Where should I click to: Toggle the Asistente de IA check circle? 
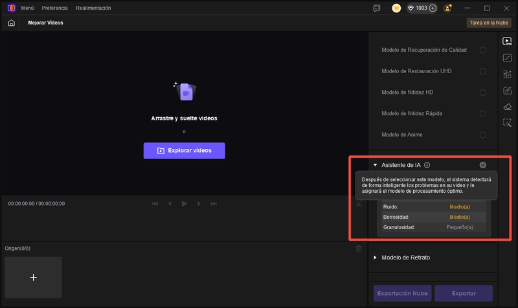482,165
